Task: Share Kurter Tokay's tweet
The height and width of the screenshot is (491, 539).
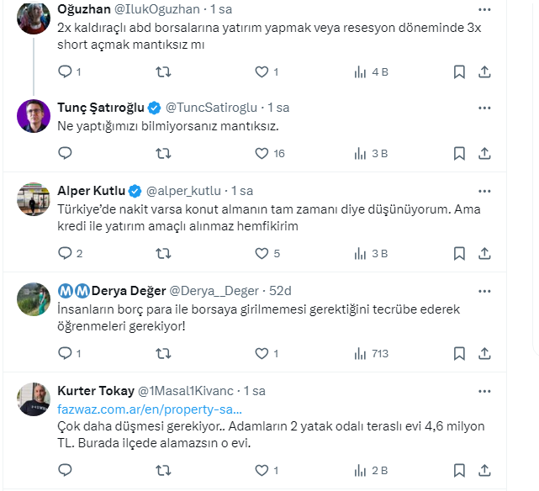Action: pos(484,471)
